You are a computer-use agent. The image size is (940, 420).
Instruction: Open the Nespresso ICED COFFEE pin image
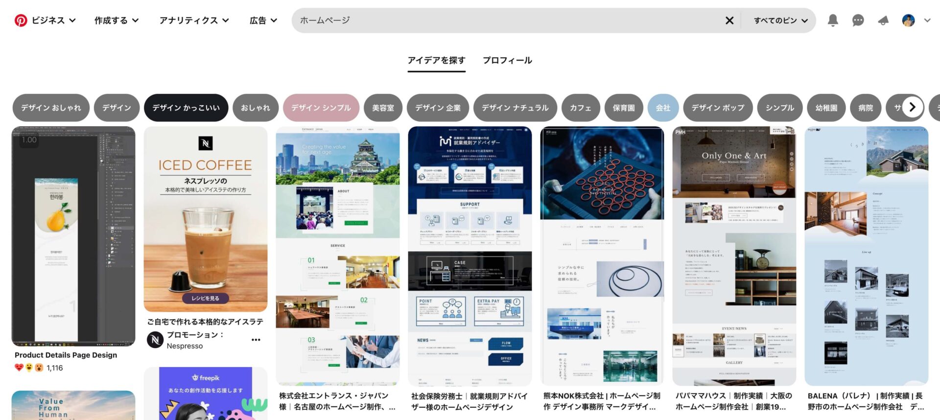(206, 219)
